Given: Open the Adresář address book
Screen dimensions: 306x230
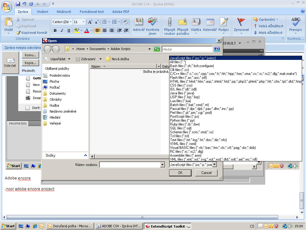Looking at the screenshot, I should [x=139, y=25].
